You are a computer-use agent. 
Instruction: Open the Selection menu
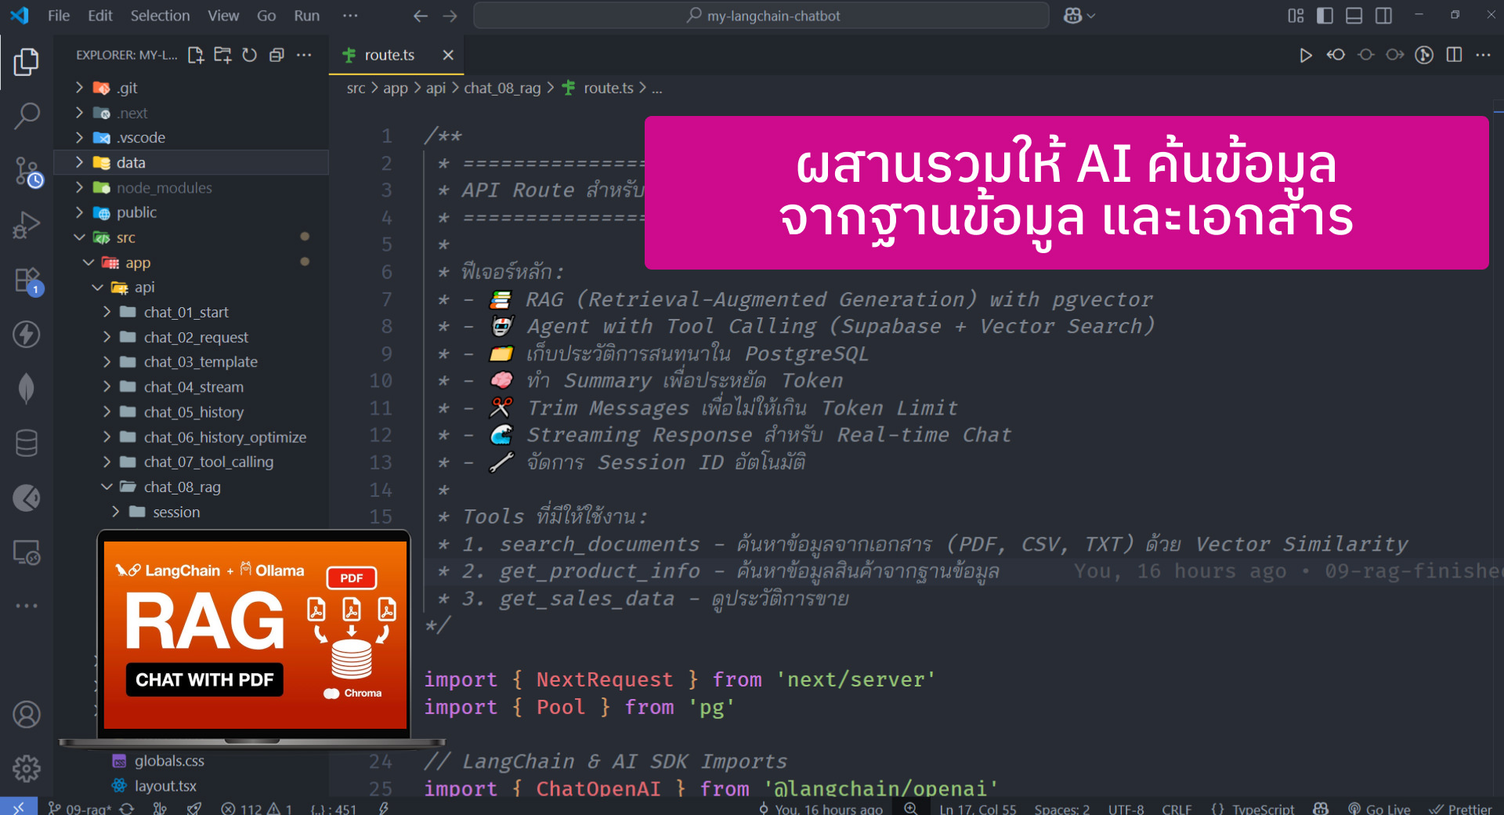click(160, 16)
